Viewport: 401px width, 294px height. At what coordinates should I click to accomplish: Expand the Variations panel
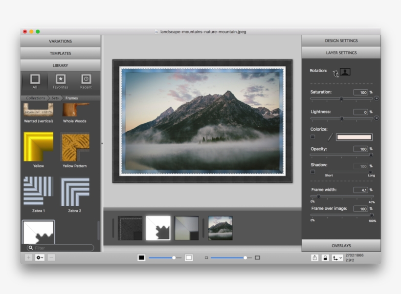click(60, 41)
